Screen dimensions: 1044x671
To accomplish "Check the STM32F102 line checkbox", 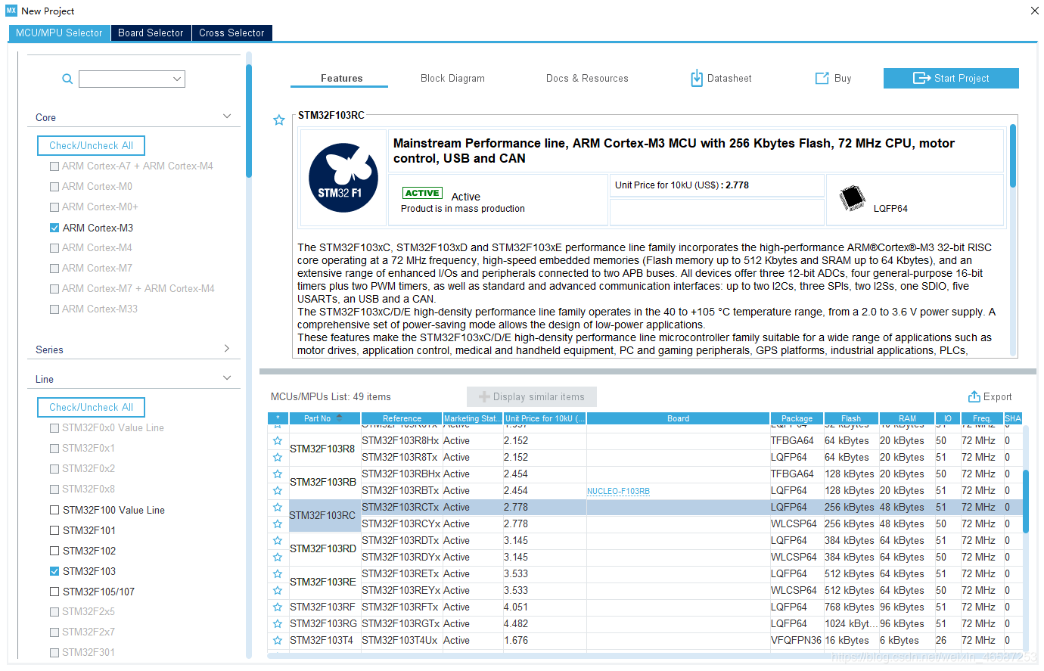I will (54, 551).
